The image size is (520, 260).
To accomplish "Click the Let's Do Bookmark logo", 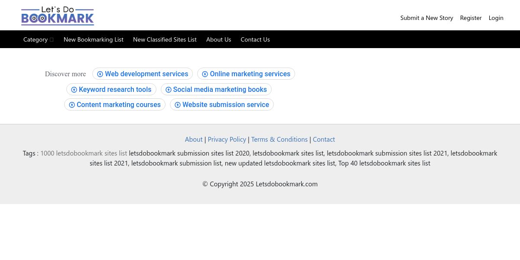I will click(58, 16).
